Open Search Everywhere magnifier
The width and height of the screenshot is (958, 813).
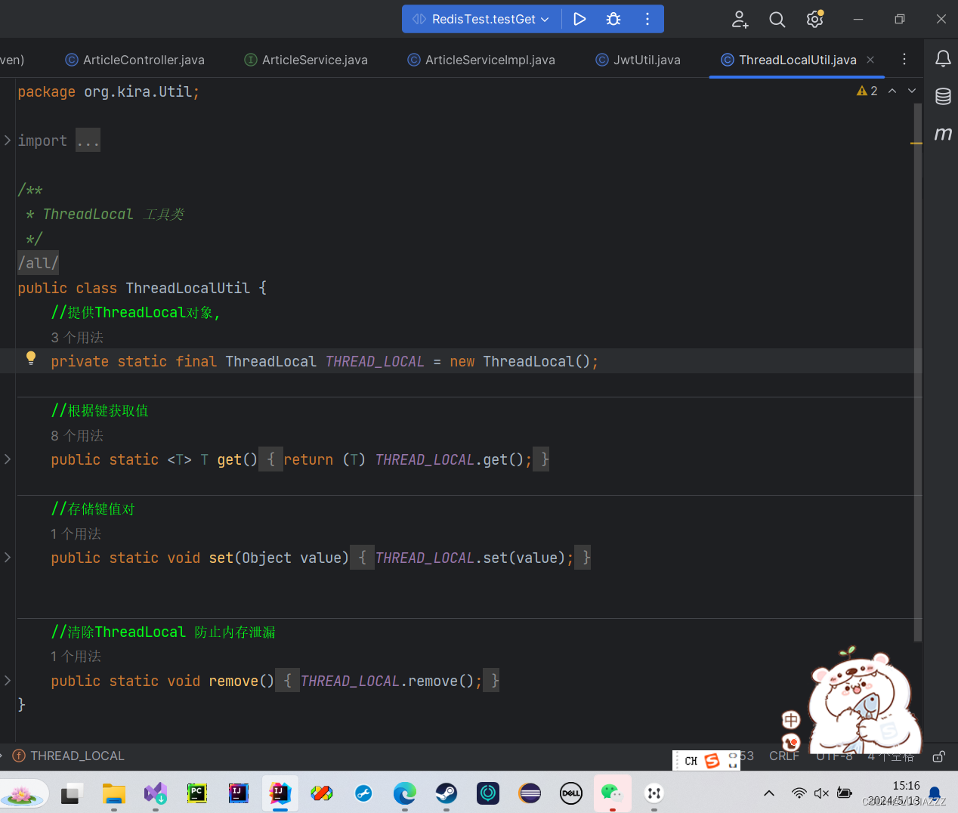pos(777,19)
